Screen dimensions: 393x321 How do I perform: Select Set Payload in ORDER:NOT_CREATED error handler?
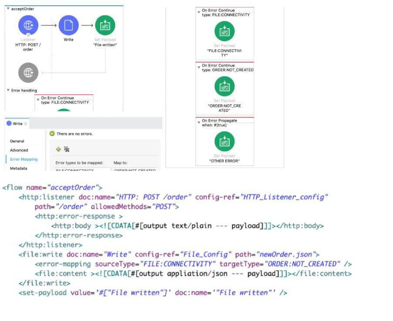(x=224, y=86)
